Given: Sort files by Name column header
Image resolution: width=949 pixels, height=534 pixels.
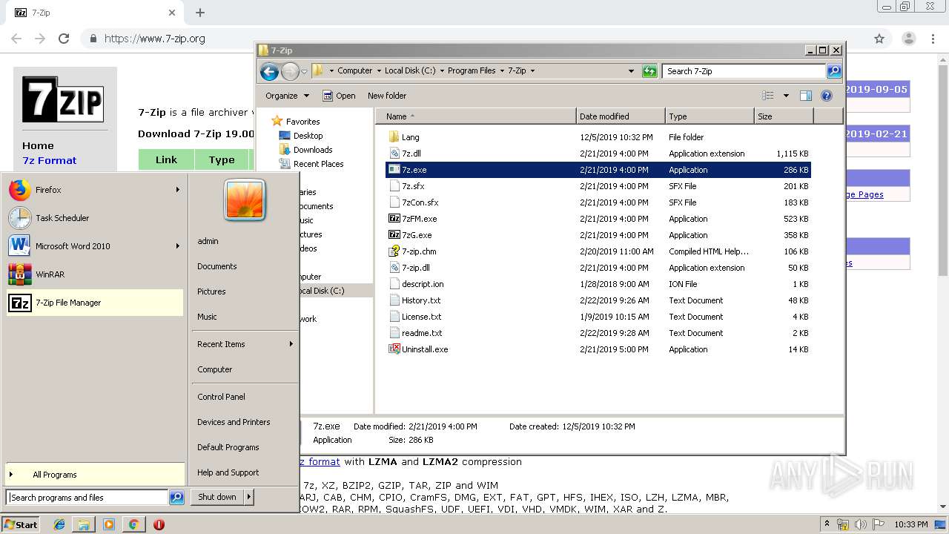Looking at the screenshot, I should pyautogui.click(x=475, y=116).
